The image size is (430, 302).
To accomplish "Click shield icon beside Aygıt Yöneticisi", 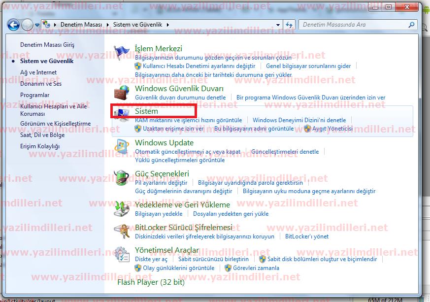I will pos(307,129).
